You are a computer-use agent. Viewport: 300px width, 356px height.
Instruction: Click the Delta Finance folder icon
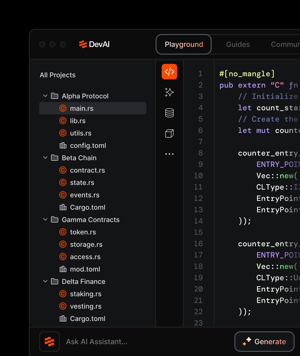point(55,281)
